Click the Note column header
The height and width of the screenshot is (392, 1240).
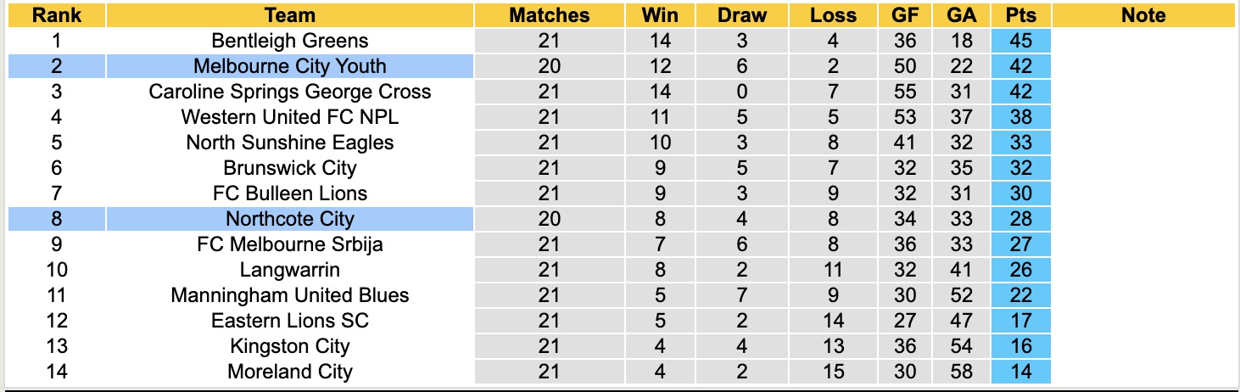click(x=1143, y=15)
